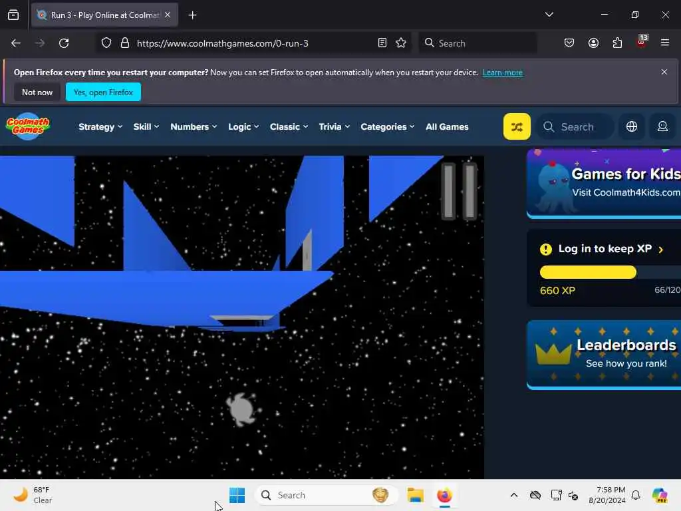Open the All Games page

click(x=447, y=127)
